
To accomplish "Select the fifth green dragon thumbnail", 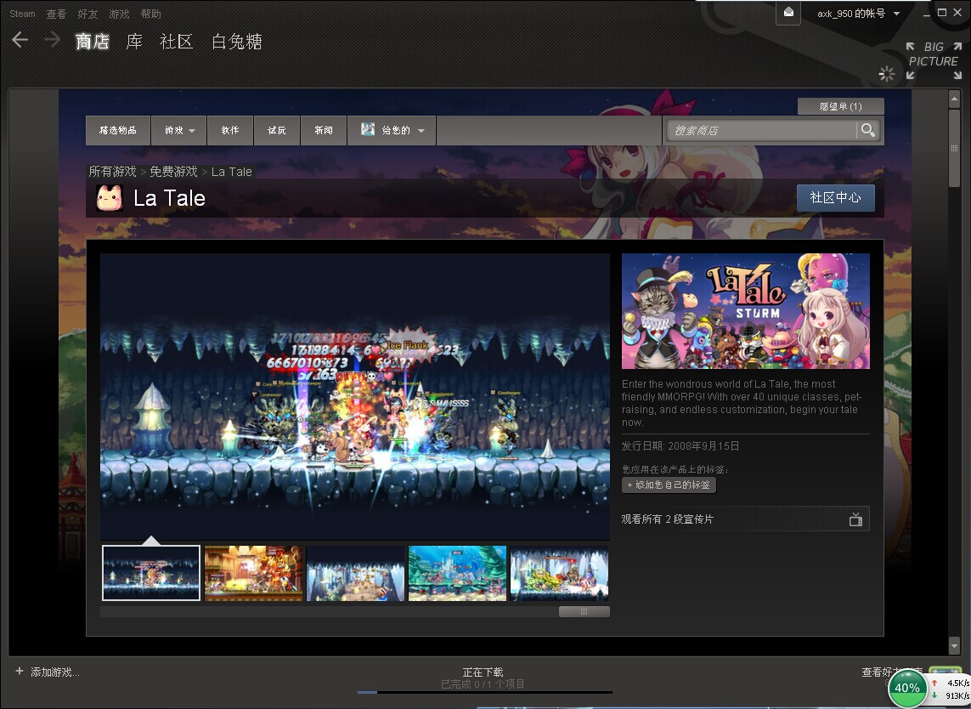I will 559,573.
